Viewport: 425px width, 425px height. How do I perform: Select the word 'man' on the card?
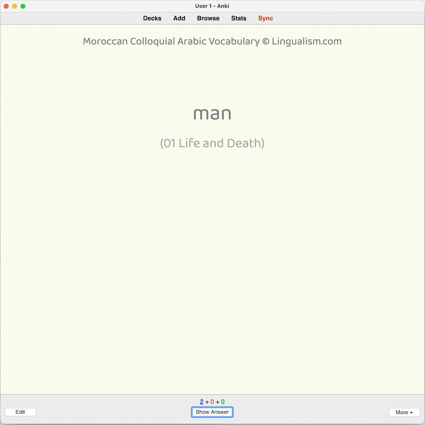pos(212,113)
